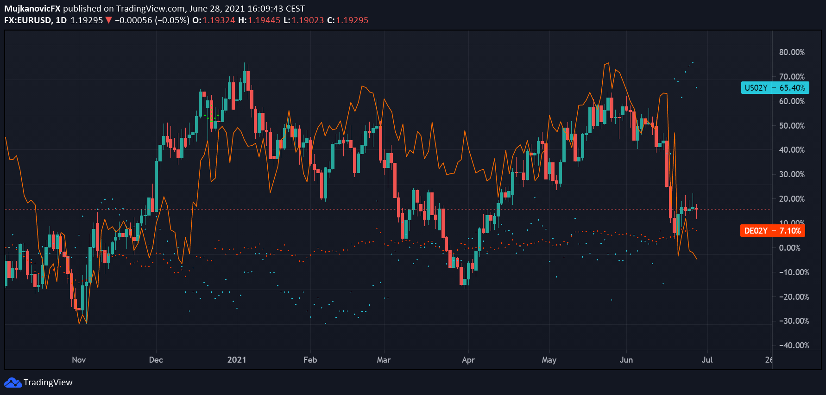Image resolution: width=826 pixels, height=395 pixels.
Task: Click the Jul label on time axis
Action: [x=707, y=360]
